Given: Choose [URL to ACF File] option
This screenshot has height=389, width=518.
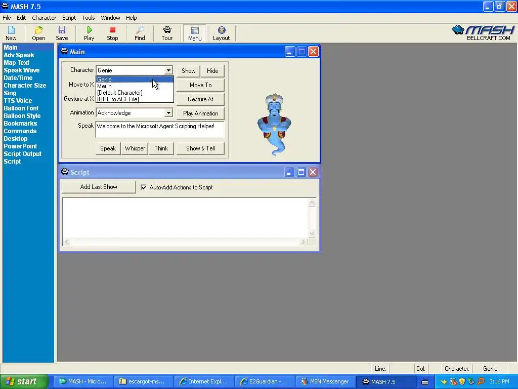Looking at the screenshot, I should tap(135, 99).
